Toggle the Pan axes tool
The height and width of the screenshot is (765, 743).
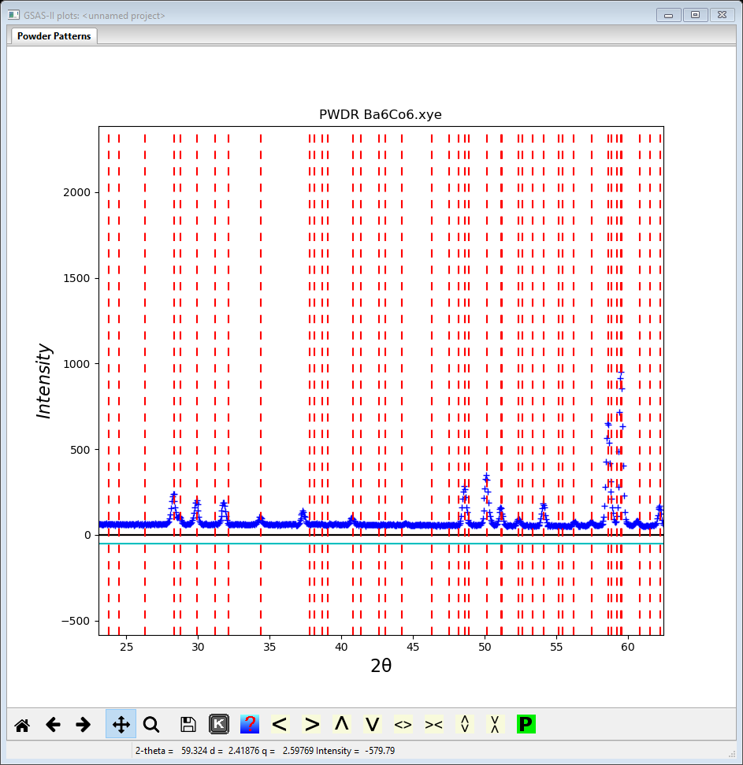click(121, 725)
